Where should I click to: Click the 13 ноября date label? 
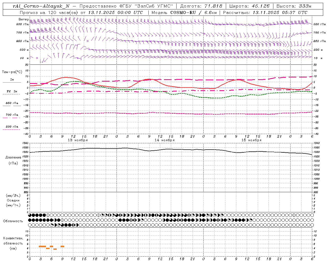tap(78, 140)
